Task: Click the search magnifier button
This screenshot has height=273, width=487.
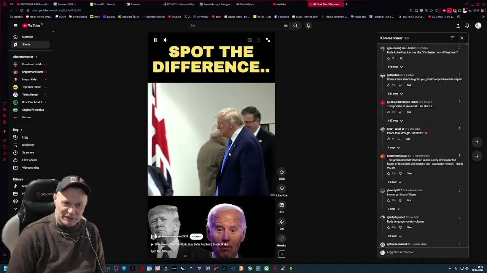Action: pos(295,25)
